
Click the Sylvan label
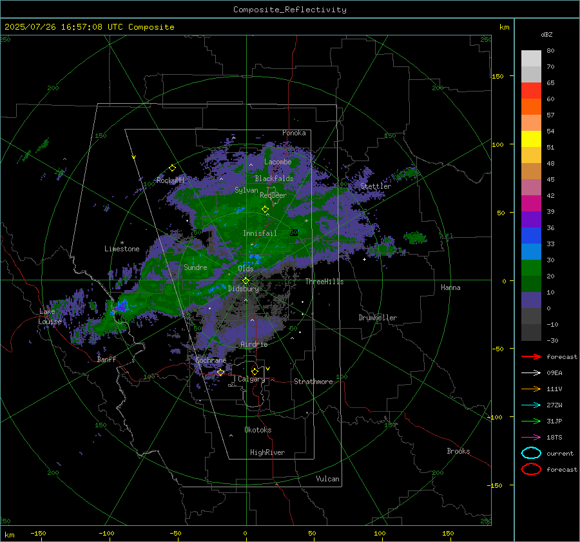tap(246, 190)
